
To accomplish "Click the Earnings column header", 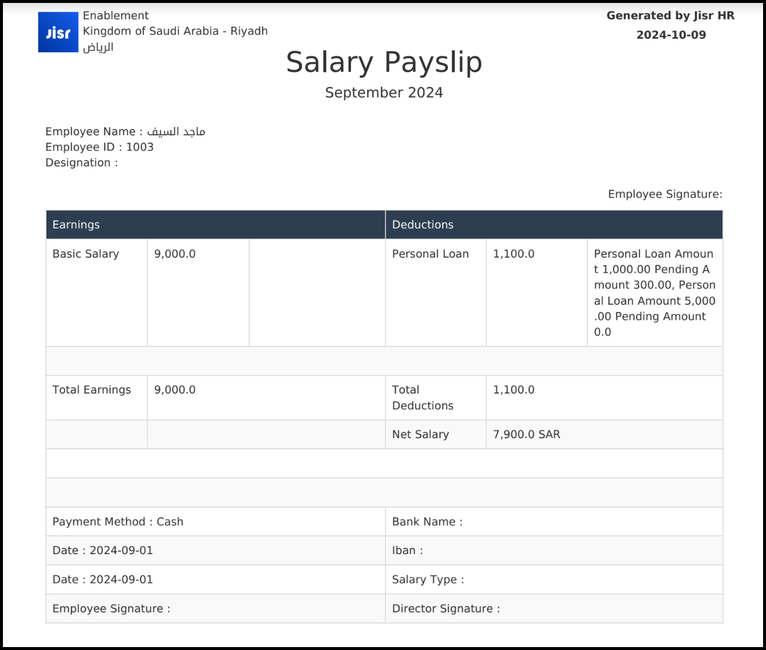I will 76,225.
